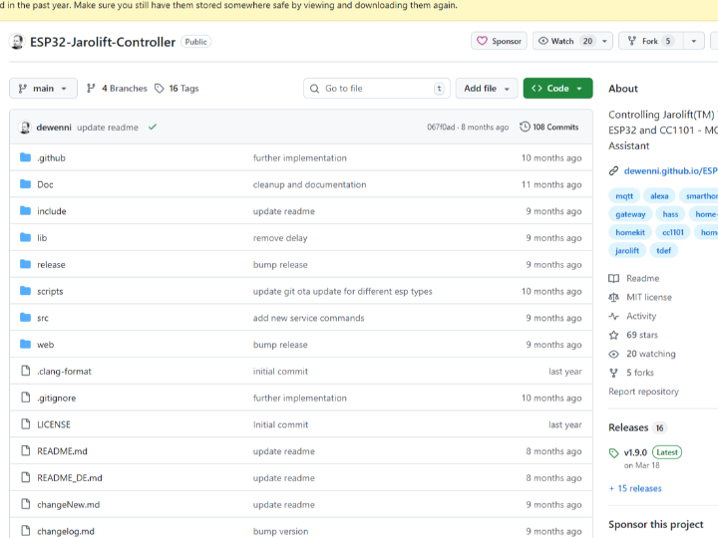Viewport: 718px width, 538px height.
Task: Open the green Code dropdown
Action: pyautogui.click(x=557, y=89)
